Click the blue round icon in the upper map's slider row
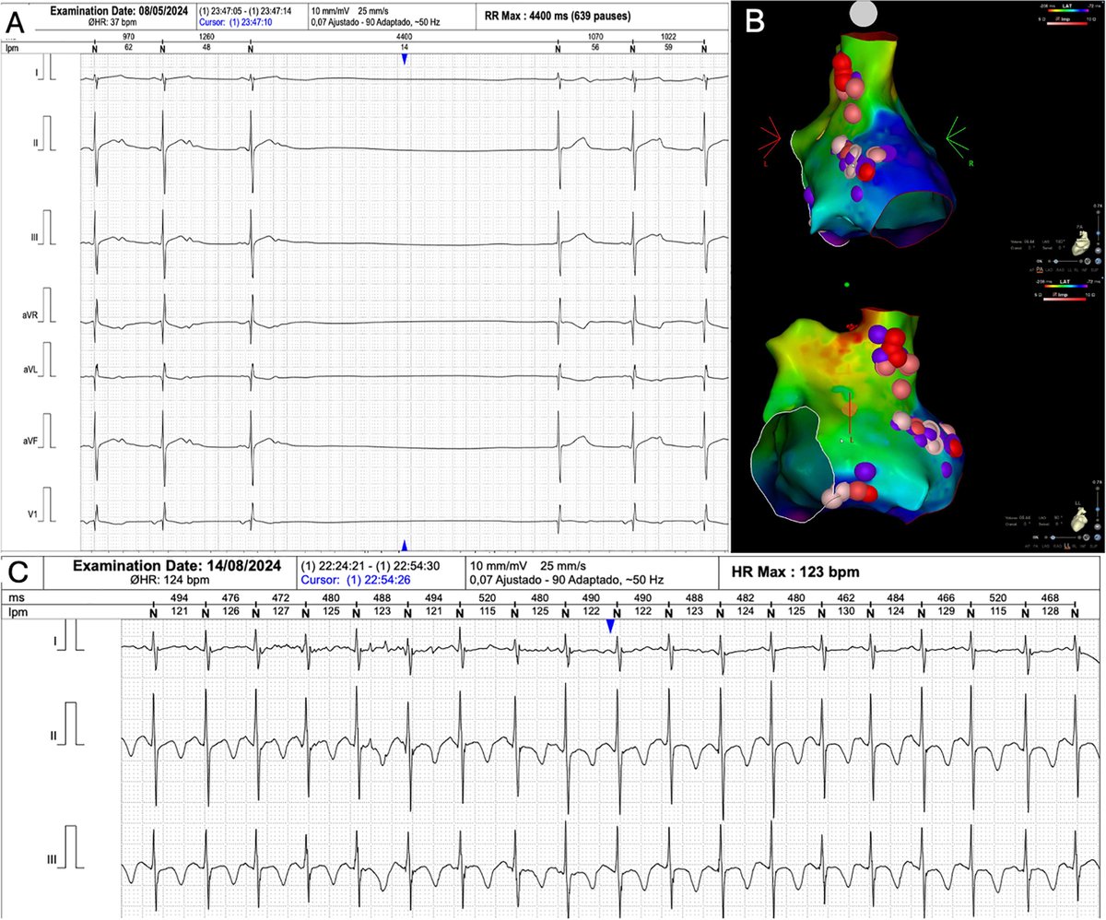 point(1099,261)
